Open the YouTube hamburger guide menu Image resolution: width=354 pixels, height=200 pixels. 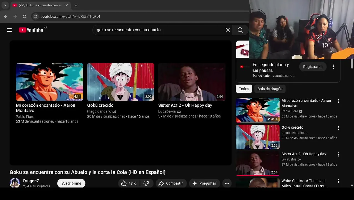pyautogui.click(x=9, y=30)
